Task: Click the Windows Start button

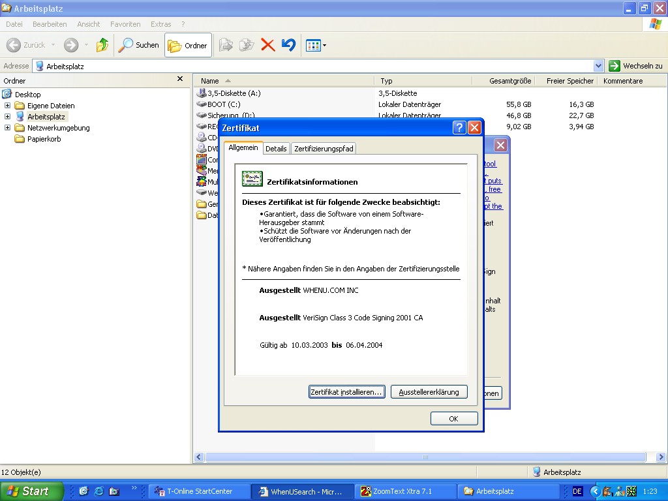Action: [31, 491]
